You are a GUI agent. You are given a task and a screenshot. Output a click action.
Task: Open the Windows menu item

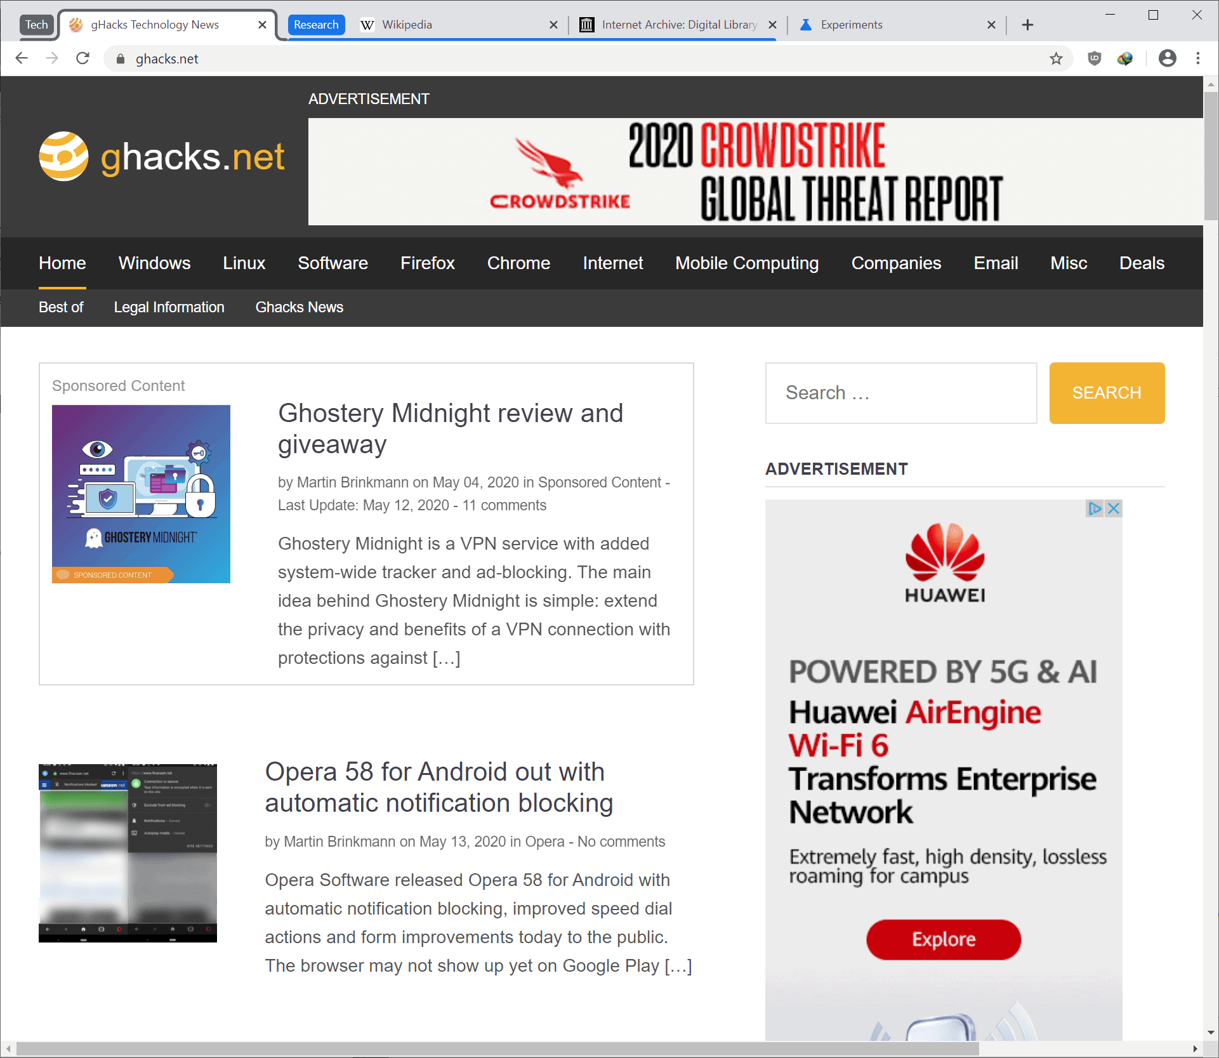[x=154, y=263]
